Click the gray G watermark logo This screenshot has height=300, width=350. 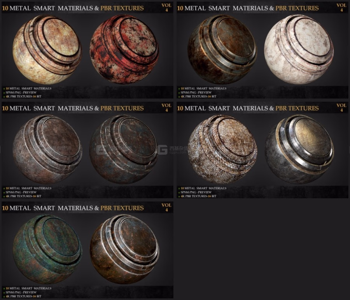[163, 150]
